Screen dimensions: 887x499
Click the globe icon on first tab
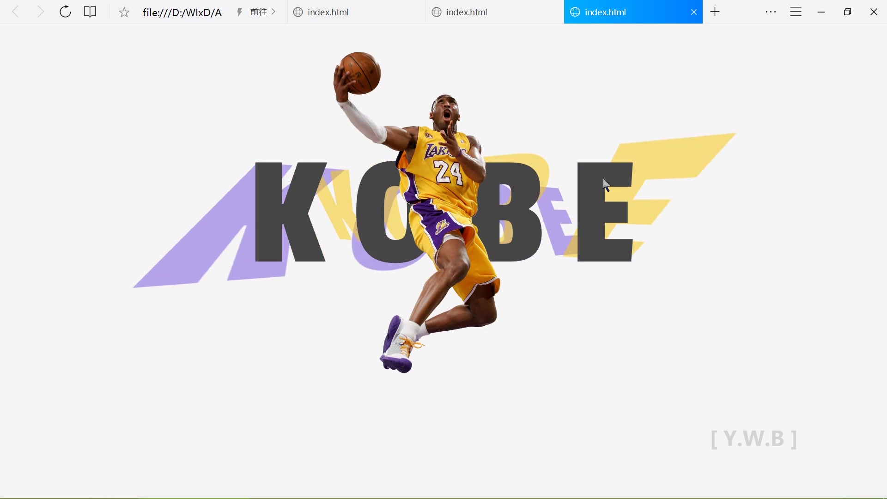tap(298, 12)
